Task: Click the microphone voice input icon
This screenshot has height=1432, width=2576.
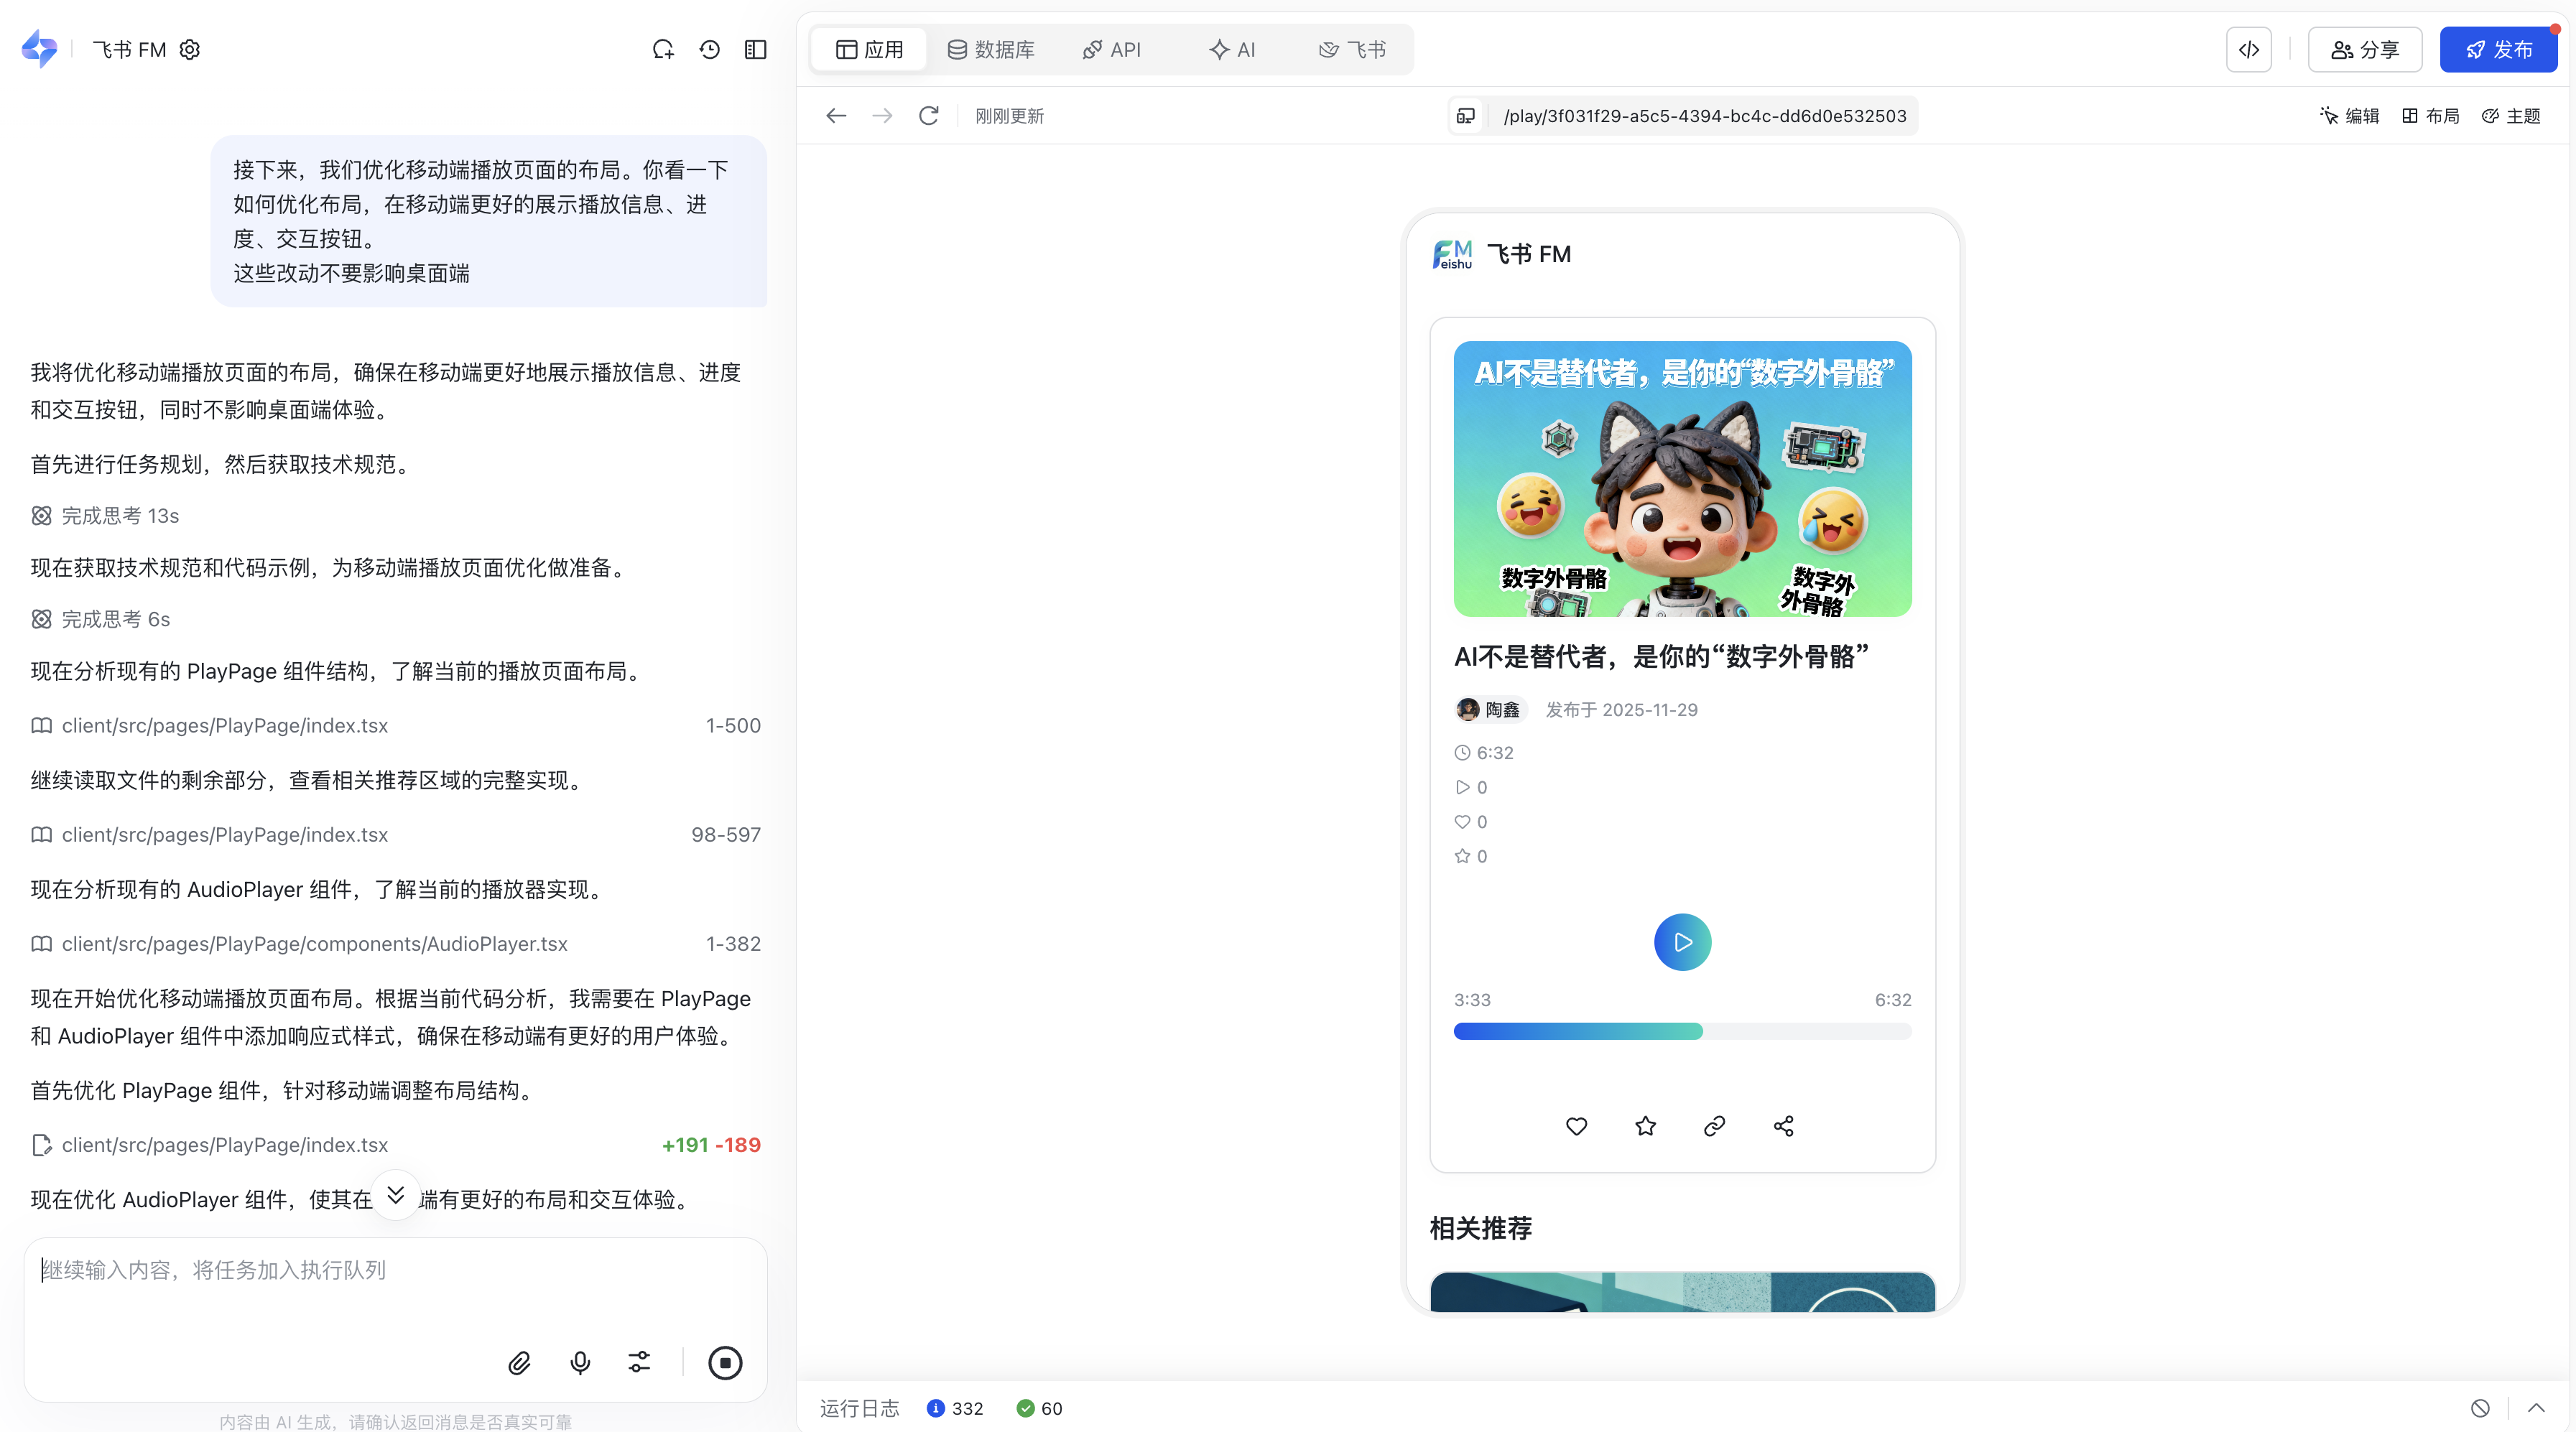Action: pos(580,1362)
